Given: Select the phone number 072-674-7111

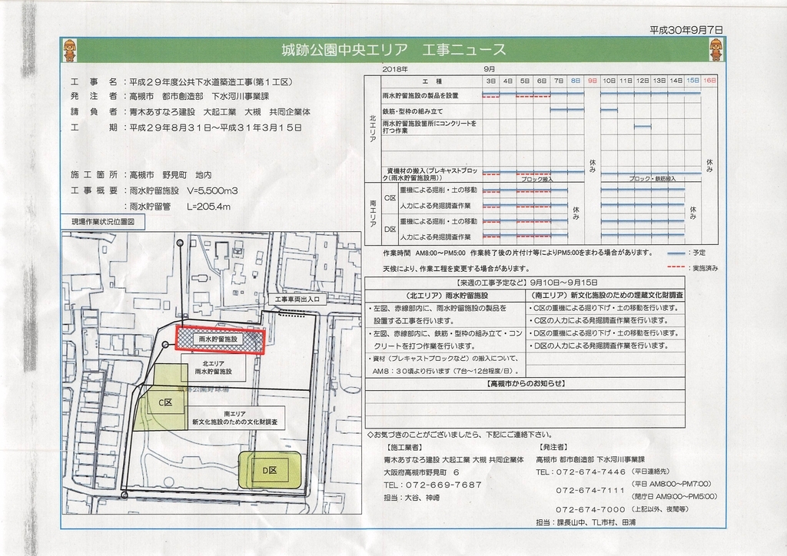Looking at the screenshot, I should (590, 490).
